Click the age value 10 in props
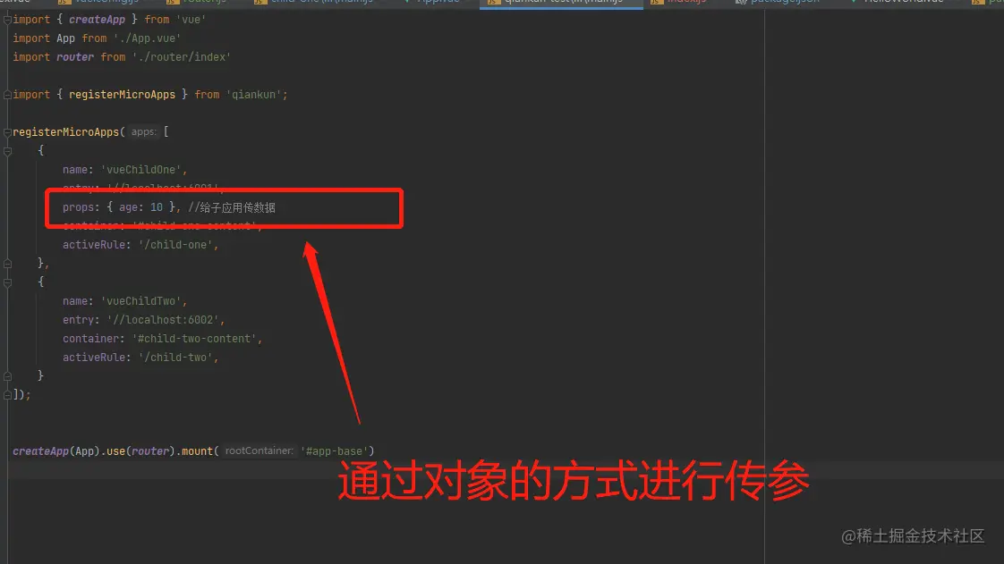This screenshot has height=564, width=1004. point(157,207)
